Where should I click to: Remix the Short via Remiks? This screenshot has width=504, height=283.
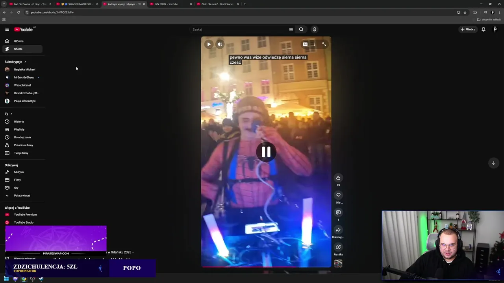338,247
